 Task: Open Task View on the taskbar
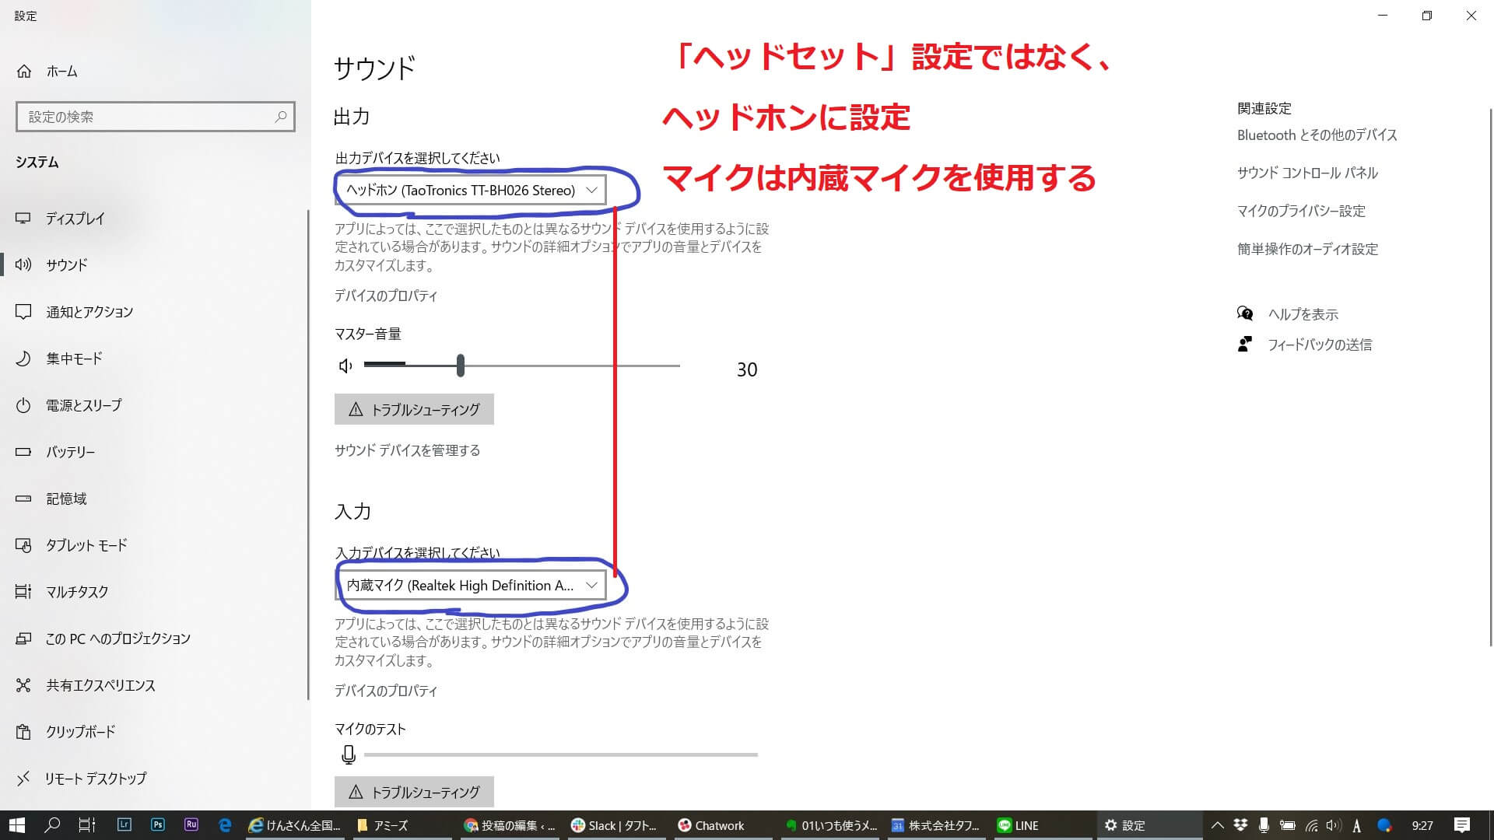[x=87, y=825]
